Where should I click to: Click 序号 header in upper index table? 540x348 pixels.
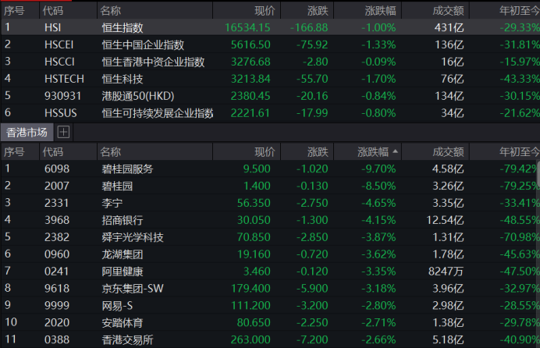point(20,11)
